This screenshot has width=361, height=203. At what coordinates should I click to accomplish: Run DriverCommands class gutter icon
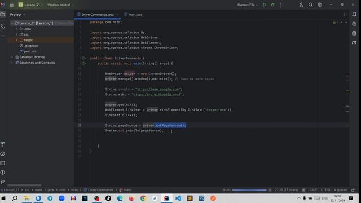[84, 58]
